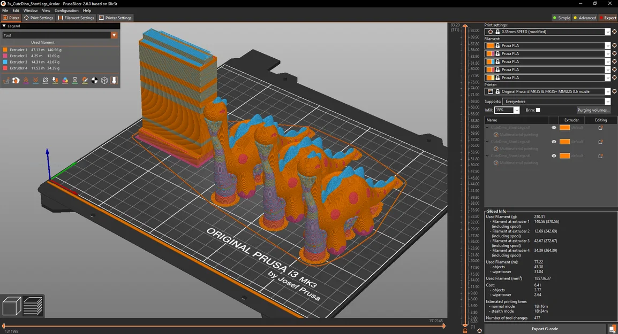Switch to Print Settings tab
Image resolution: width=618 pixels, height=334 pixels.
pos(39,18)
